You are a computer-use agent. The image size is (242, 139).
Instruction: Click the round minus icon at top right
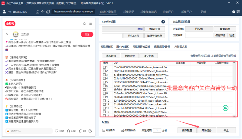234,12
